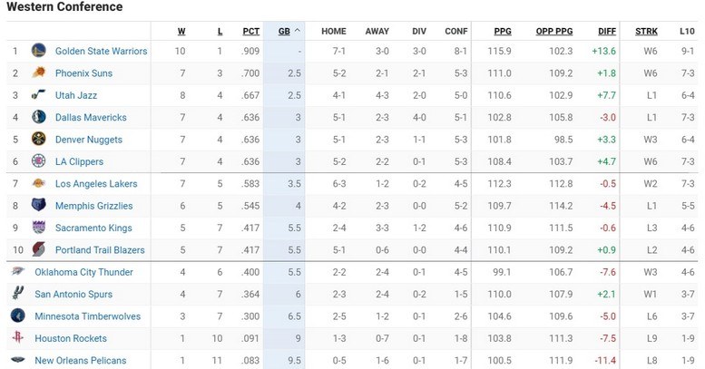705x369 pixels.
Task: Open the Los Angeles Lakers team link
Action: pos(94,184)
